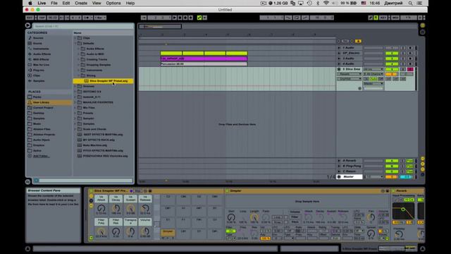Image resolution: width=451 pixels, height=254 pixels.
Task: Open the Create menu
Action: pyautogui.click(x=81, y=3)
